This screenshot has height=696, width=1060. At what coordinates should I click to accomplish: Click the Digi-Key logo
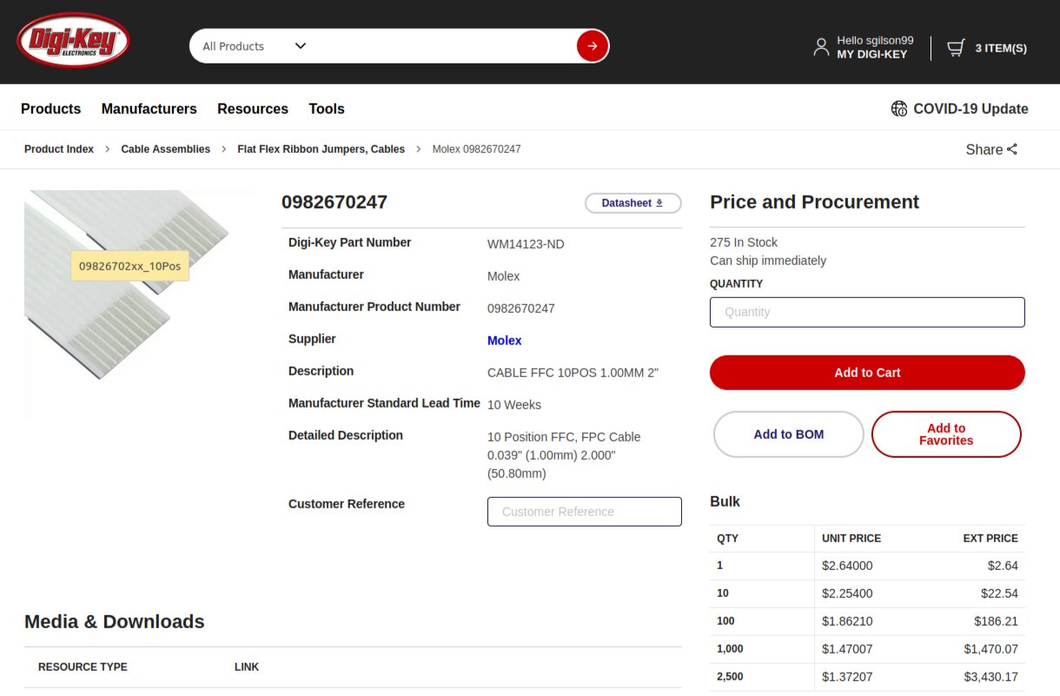click(x=74, y=42)
